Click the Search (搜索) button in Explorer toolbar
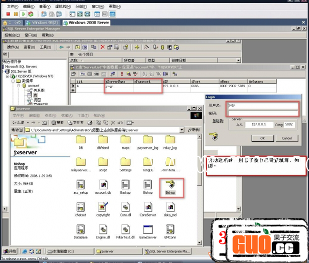Screen dimensions: 309x263 tap(57, 123)
